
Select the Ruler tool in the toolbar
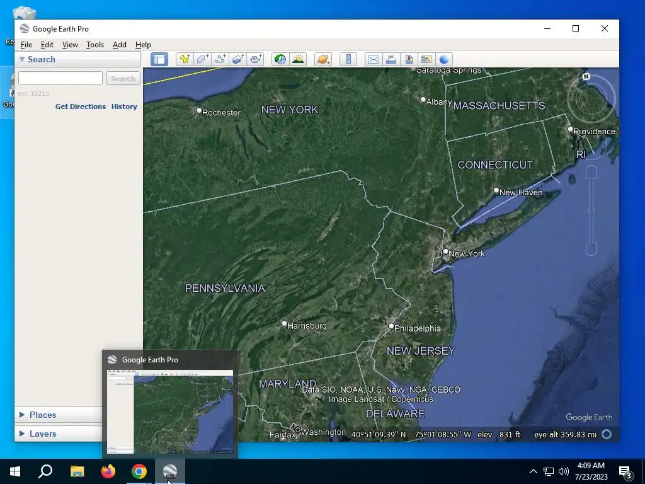(x=348, y=59)
